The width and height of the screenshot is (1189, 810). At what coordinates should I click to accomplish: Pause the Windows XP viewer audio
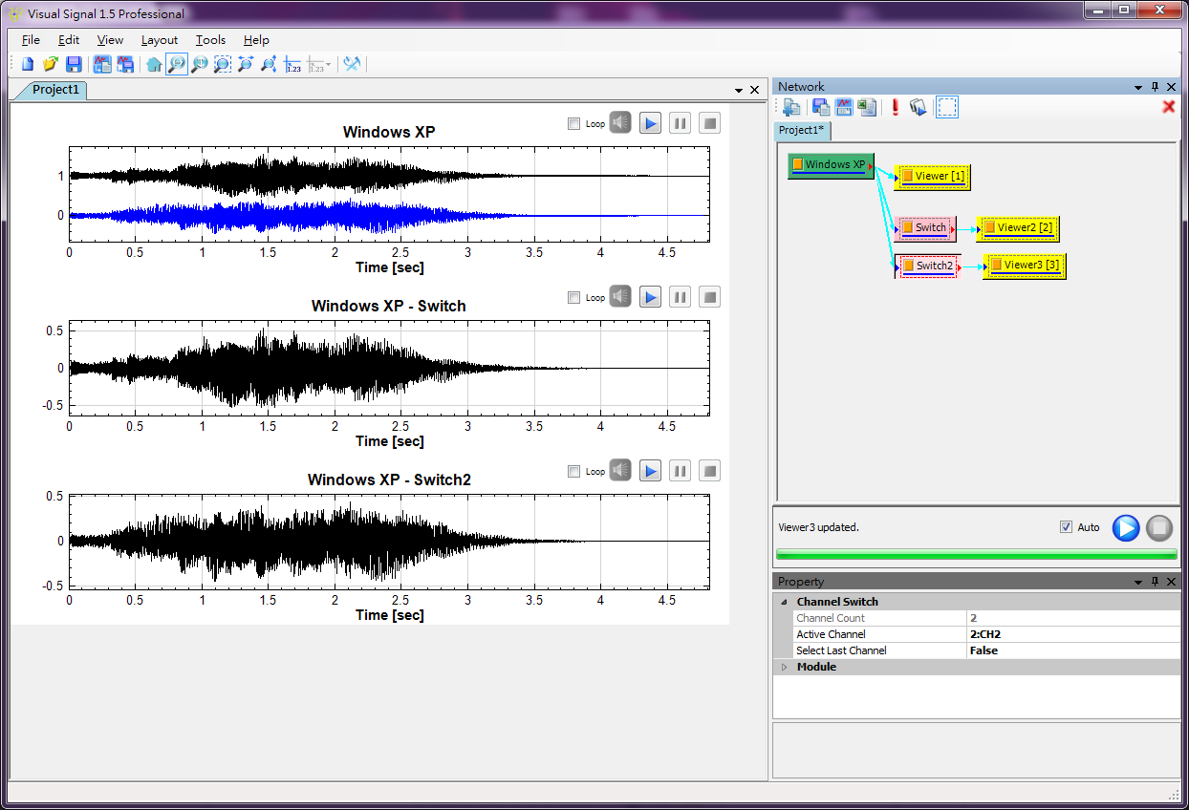click(x=680, y=123)
